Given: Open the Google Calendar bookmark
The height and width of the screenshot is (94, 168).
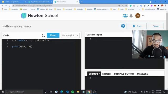Looking at the screenshot, I should pyautogui.click(x=101, y=9).
